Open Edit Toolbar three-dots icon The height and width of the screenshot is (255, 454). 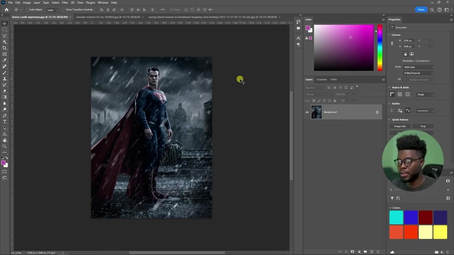pyautogui.click(x=4, y=152)
